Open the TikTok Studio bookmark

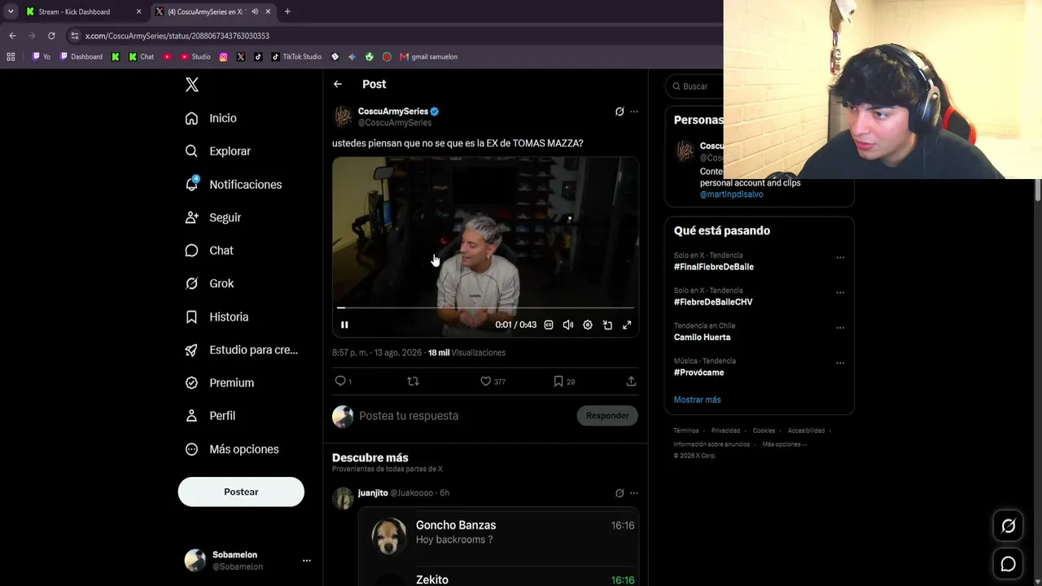click(x=296, y=57)
